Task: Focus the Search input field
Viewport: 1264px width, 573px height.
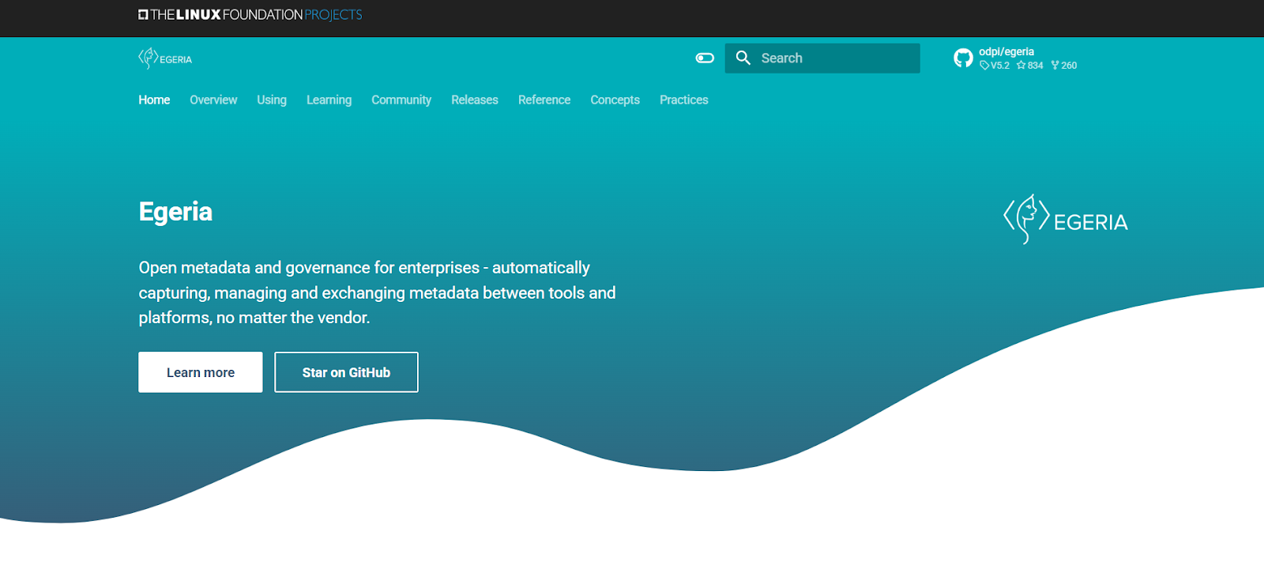Action: (x=833, y=58)
